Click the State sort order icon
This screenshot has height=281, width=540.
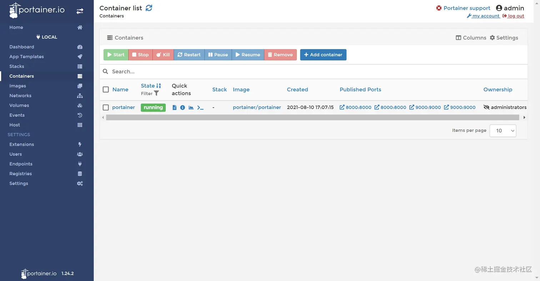pyautogui.click(x=159, y=86)
